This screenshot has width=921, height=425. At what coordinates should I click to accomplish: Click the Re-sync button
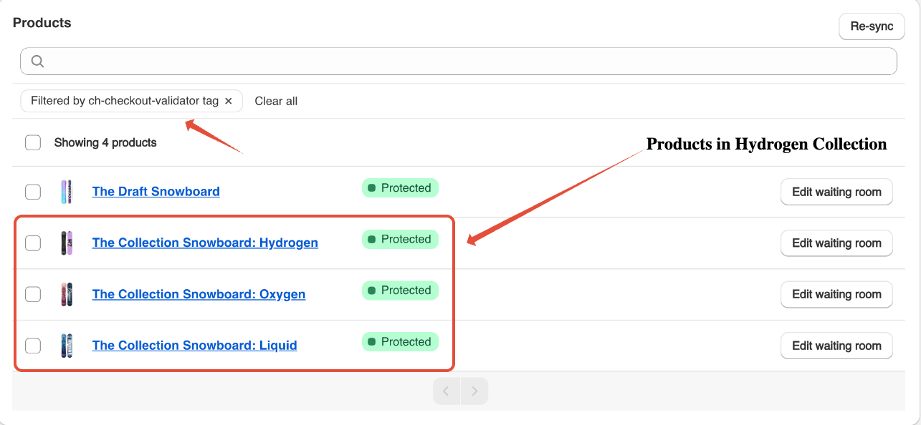tap(872, 26)
